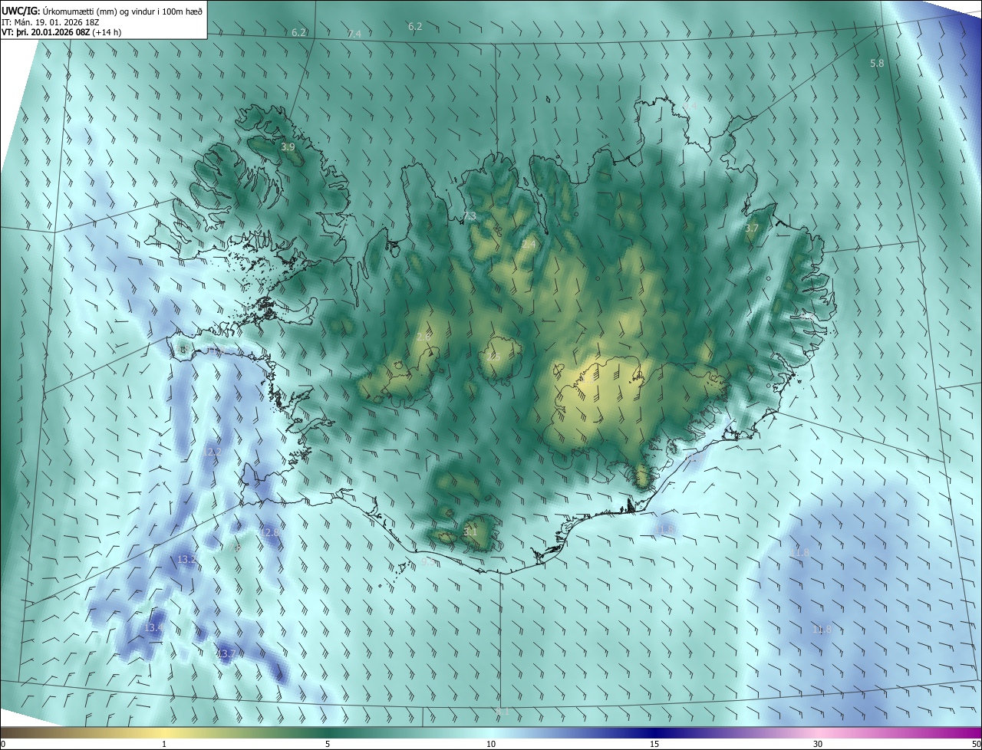The height and width of the screenshot is (750, 982).
Task: Click the 2.4 value label on the map
Action: click(x=529, y=244)
